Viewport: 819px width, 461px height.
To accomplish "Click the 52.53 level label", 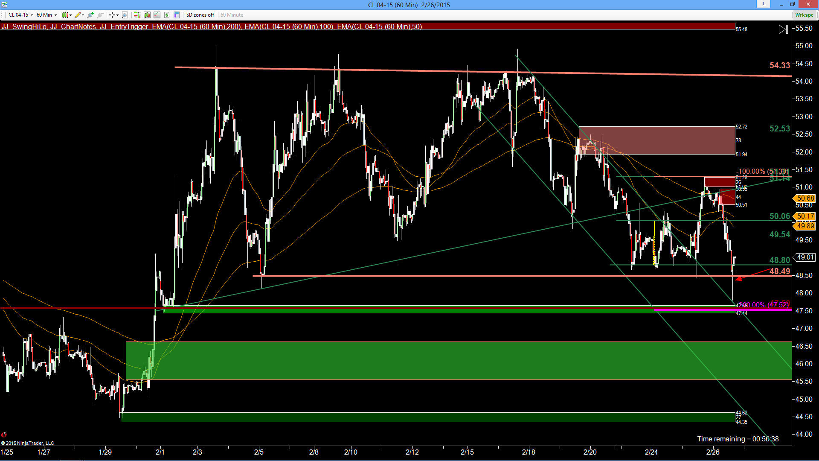I will pos(780,128).
